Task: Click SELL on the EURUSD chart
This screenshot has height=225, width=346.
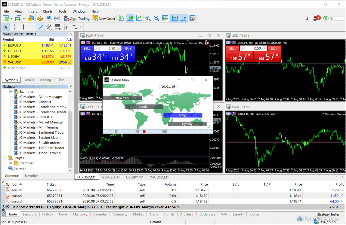Action: (x=87, y=48)
